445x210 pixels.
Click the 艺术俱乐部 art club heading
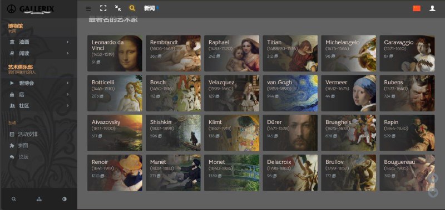(21, 67)
